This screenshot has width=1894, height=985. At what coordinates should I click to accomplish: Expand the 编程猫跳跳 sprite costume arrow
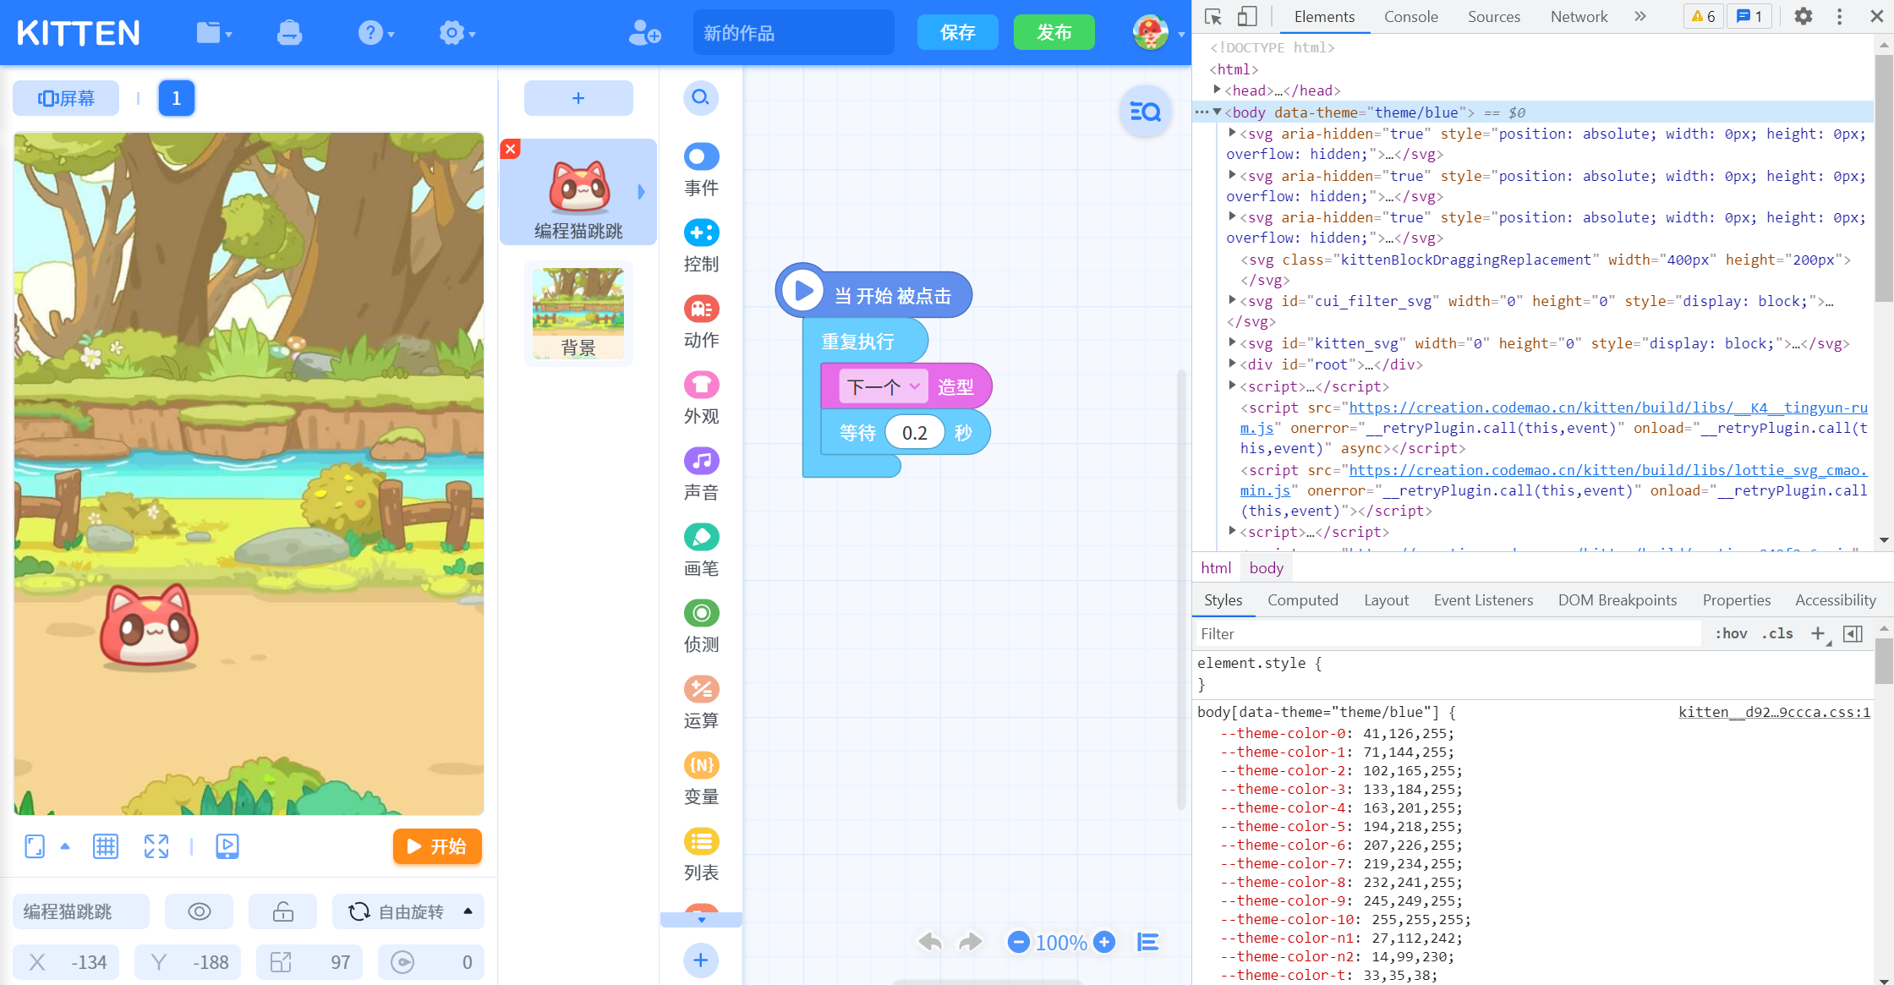pyautogui.click(x=641, y=192)
